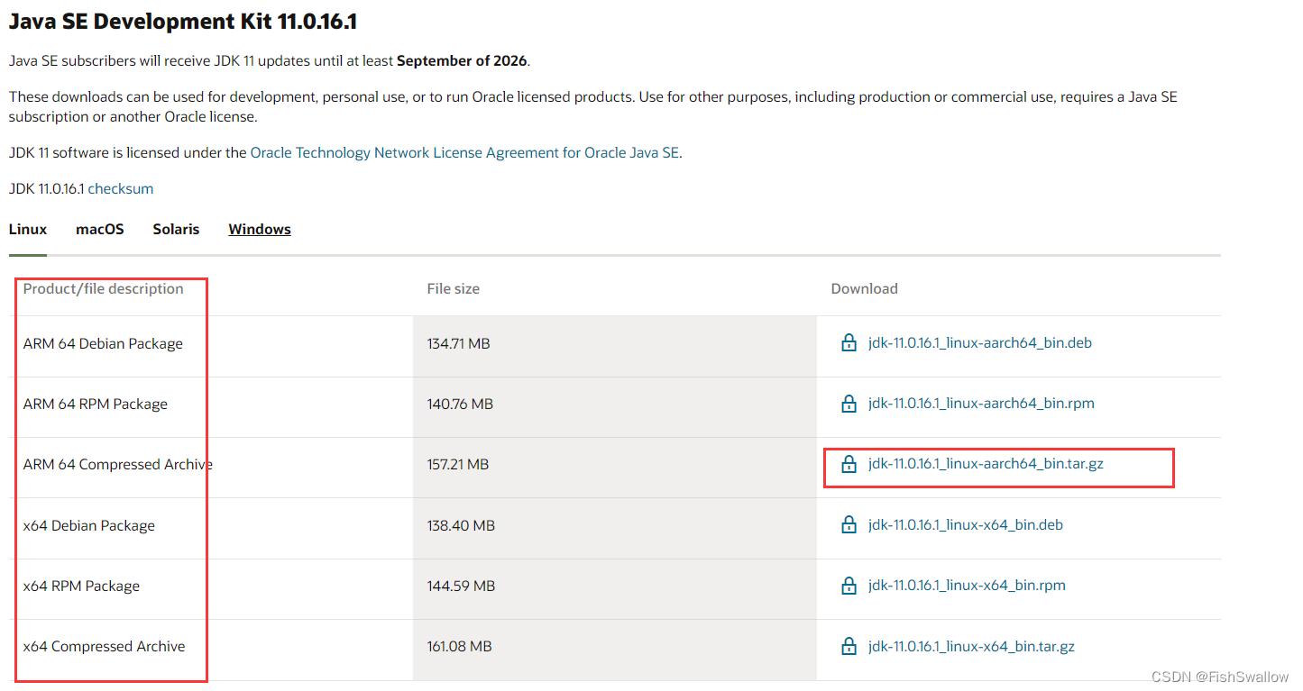The width and height of the screenshot is (1303, 691).
Task: Open Oracle Technology Network License Agreement link
Action: tap(464, 152)
